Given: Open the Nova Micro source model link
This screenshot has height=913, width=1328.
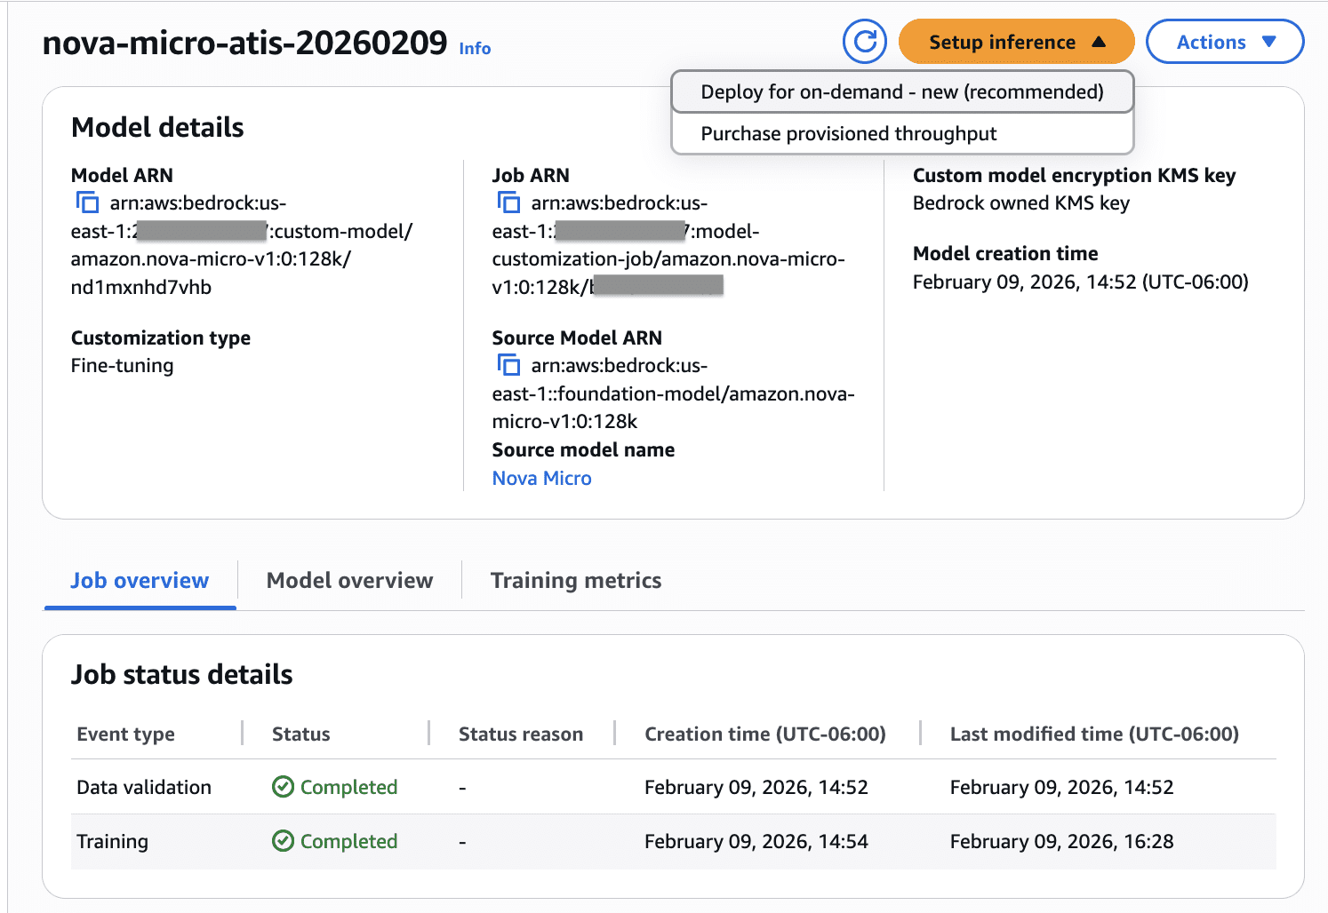Looking at the screenshot, I should tap(541, 478).
